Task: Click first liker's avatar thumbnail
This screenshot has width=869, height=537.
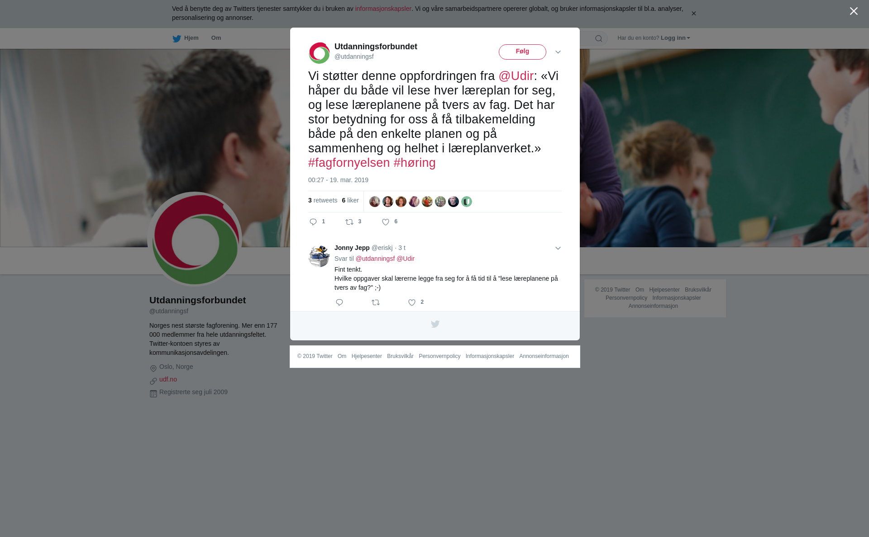Action: (x=375, y=202)
